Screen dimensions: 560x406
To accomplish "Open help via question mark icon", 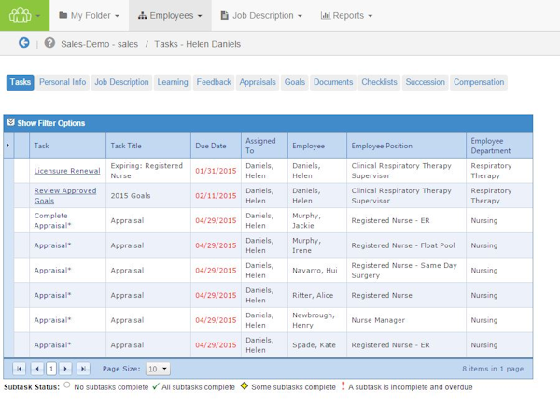I will [x=49, y=43].
